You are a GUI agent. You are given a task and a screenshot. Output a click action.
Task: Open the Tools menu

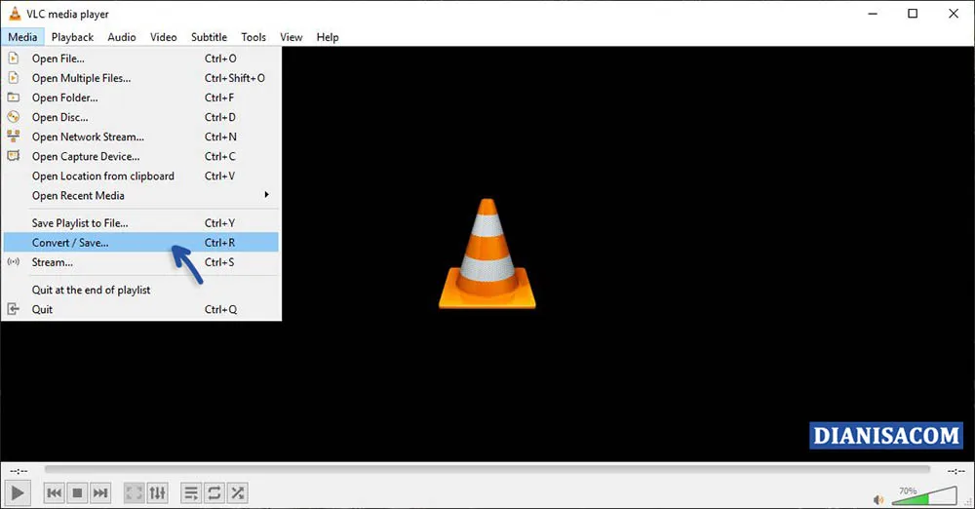coord(253,37)
